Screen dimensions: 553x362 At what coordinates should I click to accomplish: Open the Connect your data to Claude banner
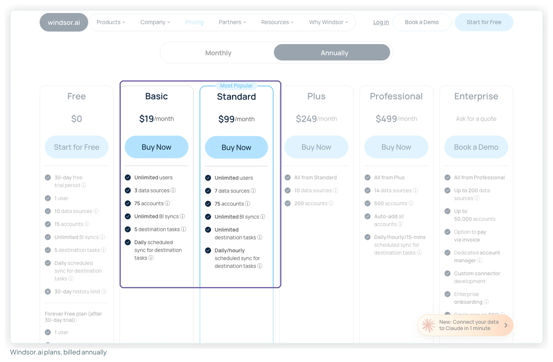(465, 325)
